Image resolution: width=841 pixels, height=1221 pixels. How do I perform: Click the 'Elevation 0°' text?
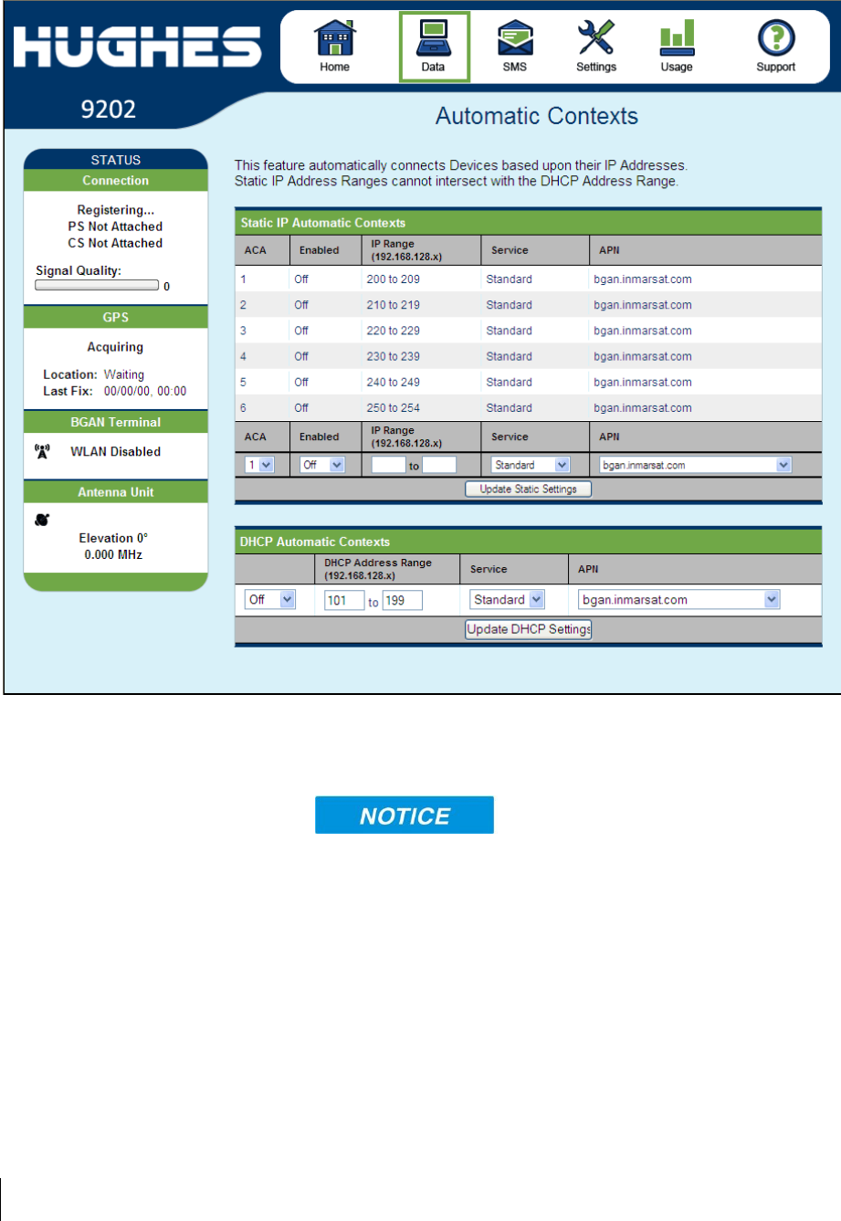(115, 538)
